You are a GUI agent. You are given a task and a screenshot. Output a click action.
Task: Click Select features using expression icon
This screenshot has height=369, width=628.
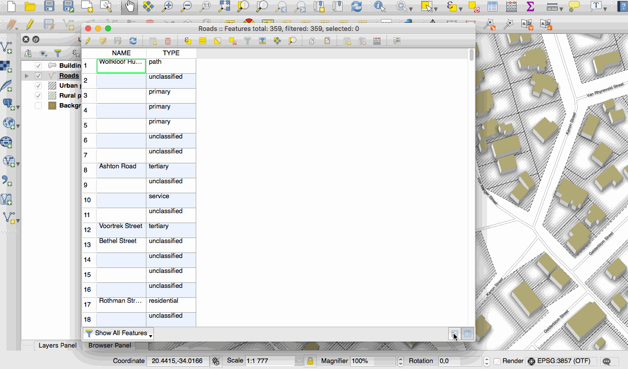tap(188, 41)
